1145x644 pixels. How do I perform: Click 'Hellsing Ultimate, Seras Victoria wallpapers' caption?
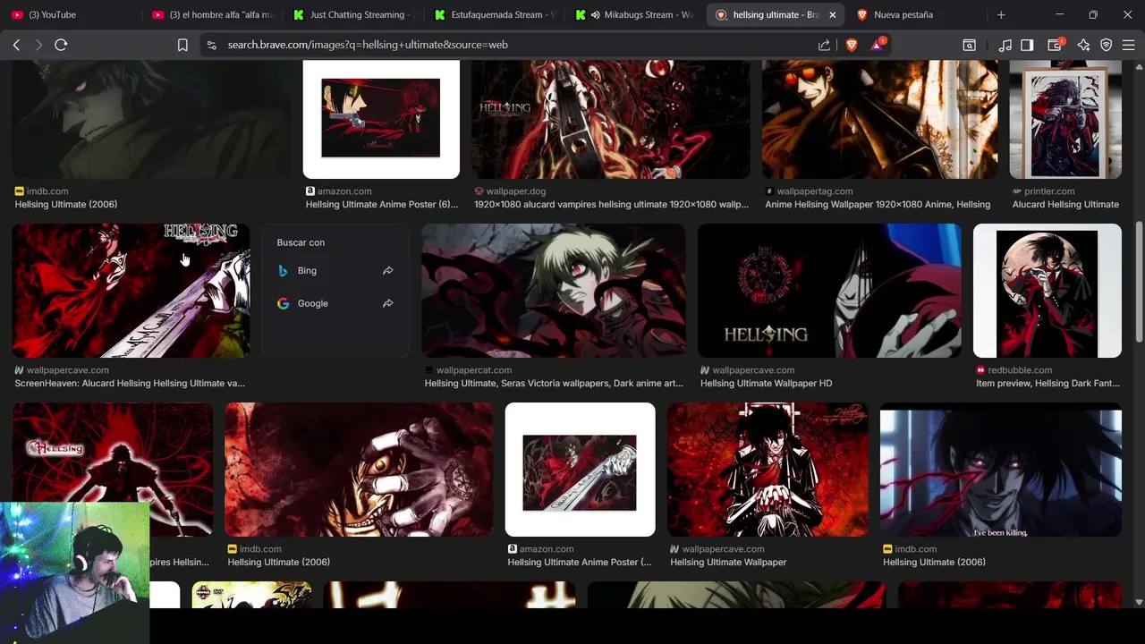point(554,383)
